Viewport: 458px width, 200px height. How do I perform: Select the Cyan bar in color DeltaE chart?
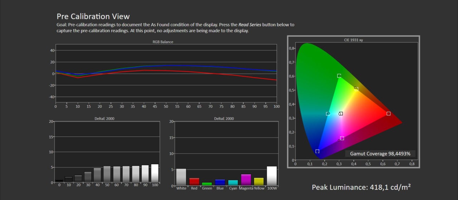233,183
